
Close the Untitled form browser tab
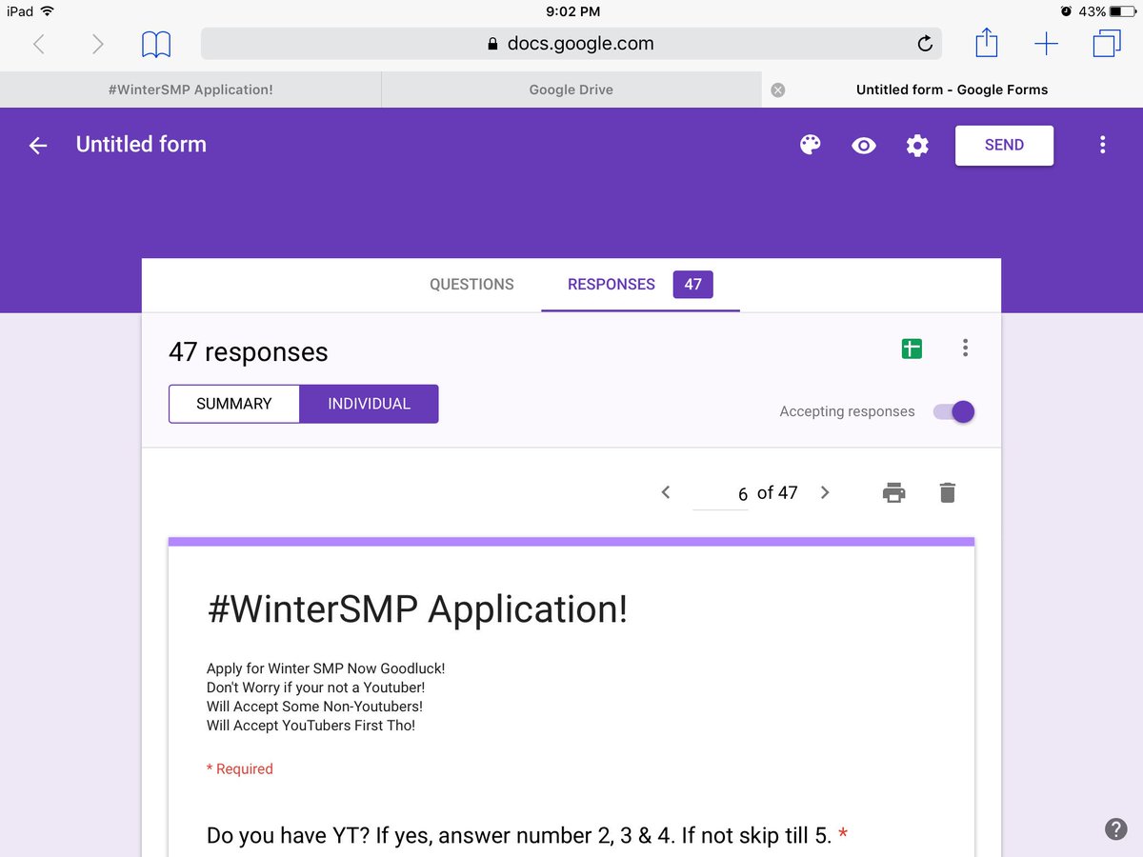777,90
